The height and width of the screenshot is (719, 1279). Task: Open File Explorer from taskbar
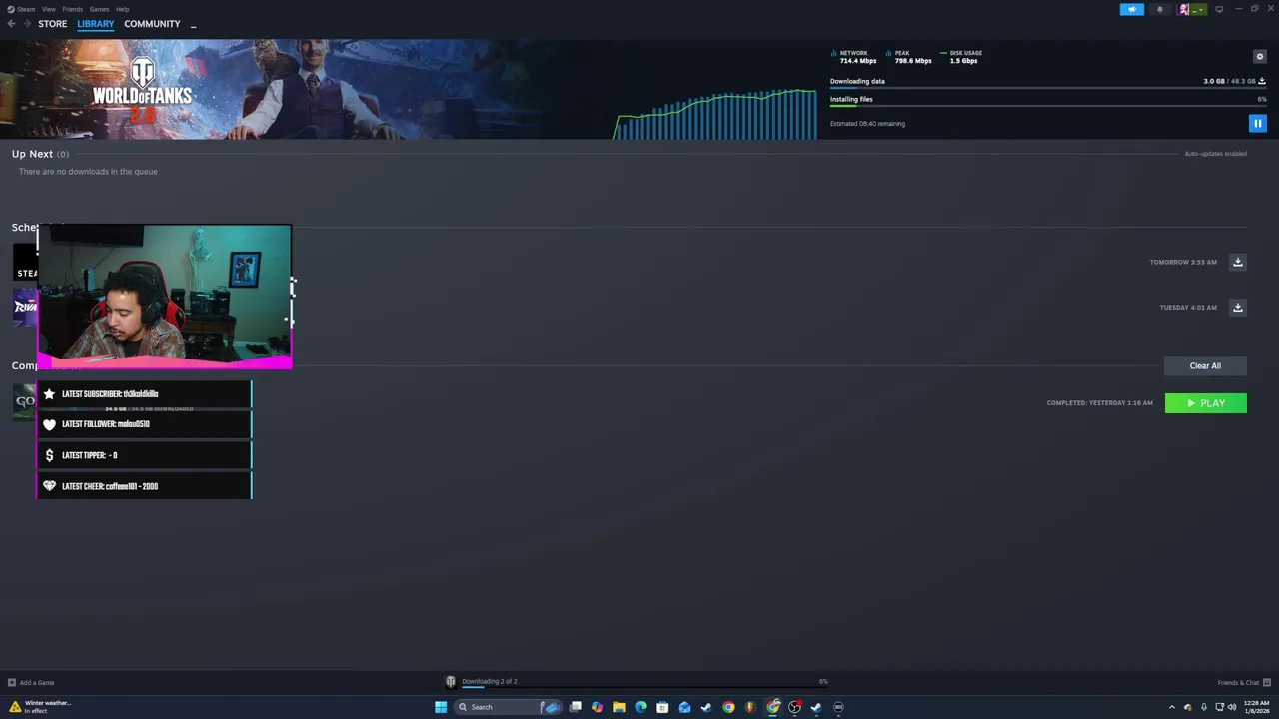[619, 707]
